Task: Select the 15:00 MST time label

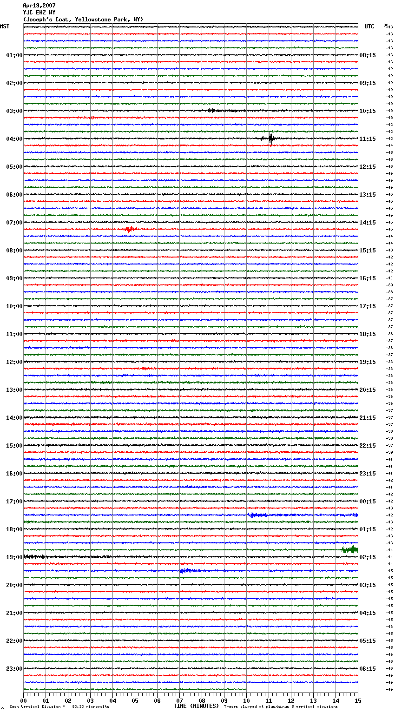Action: [x=14, y=446]
